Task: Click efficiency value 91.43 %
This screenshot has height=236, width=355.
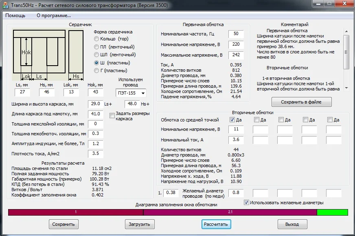Action: point(100,184)
